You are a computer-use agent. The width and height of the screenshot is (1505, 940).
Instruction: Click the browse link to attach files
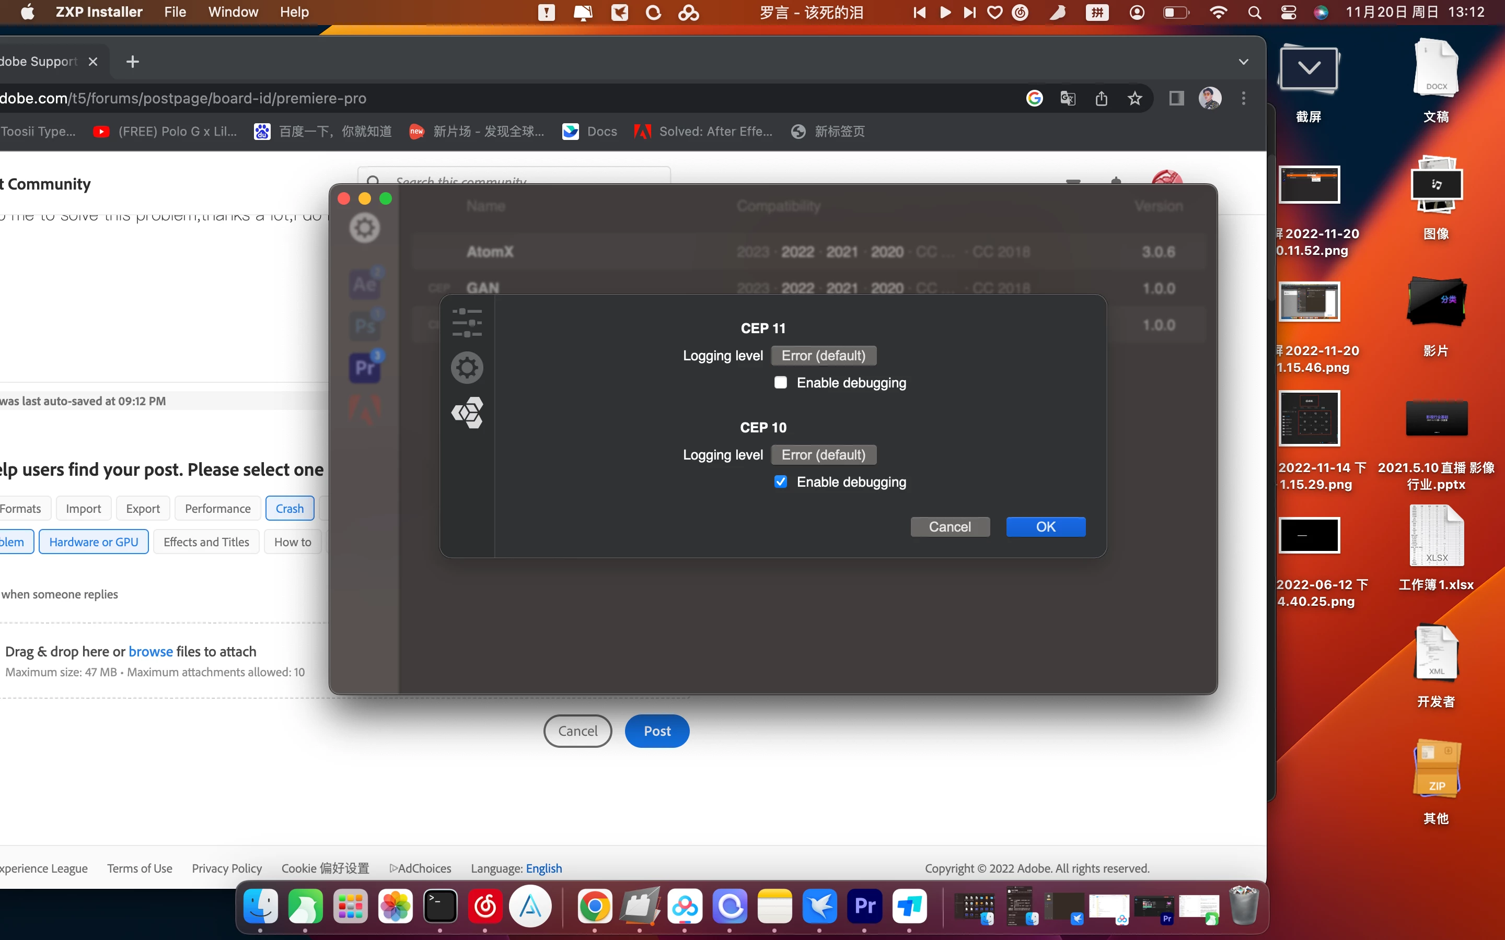[x=150, y=651]
